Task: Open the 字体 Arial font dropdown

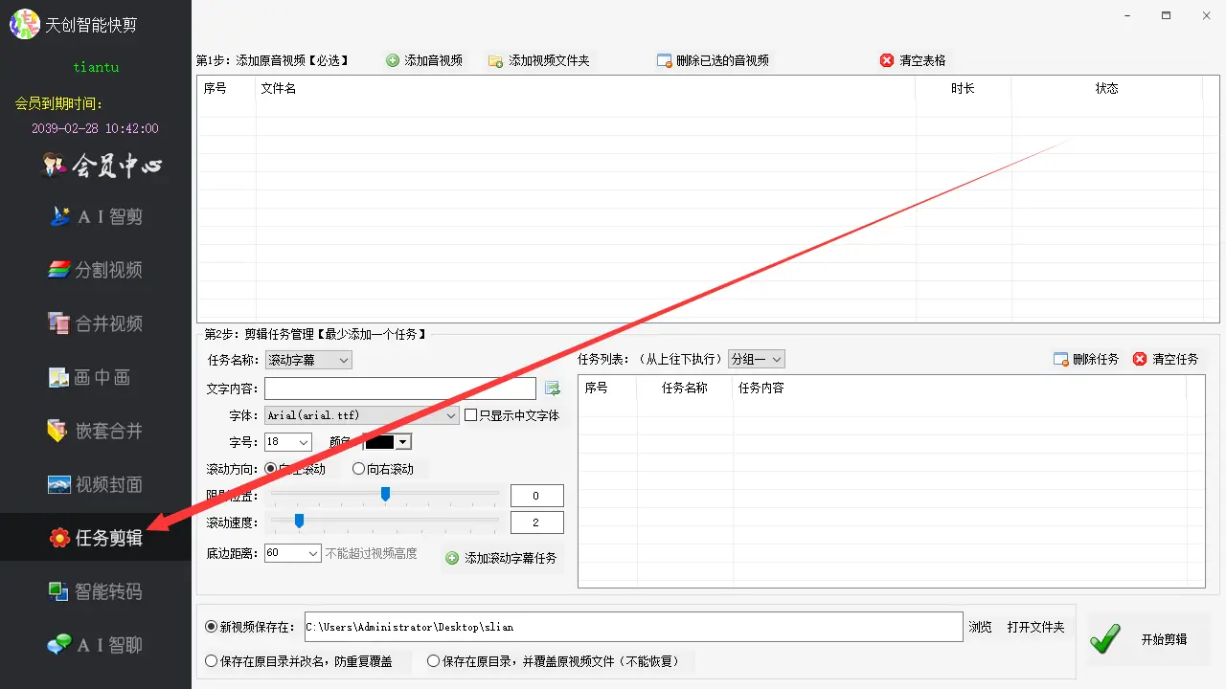Action: coord(362,415)
